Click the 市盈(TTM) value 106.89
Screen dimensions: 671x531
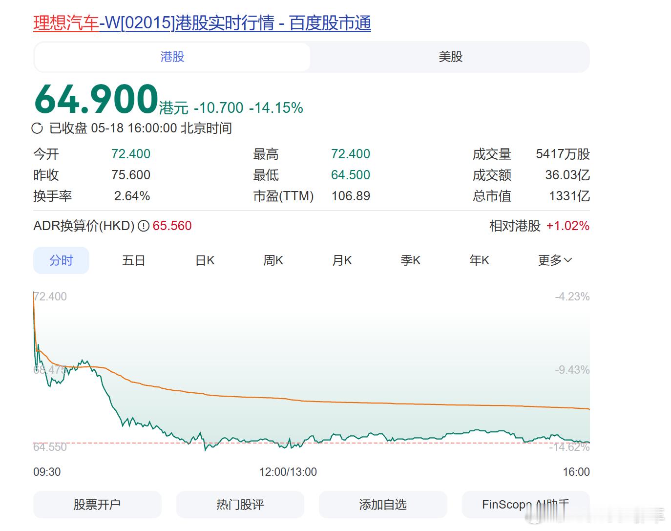click(351, 196)
